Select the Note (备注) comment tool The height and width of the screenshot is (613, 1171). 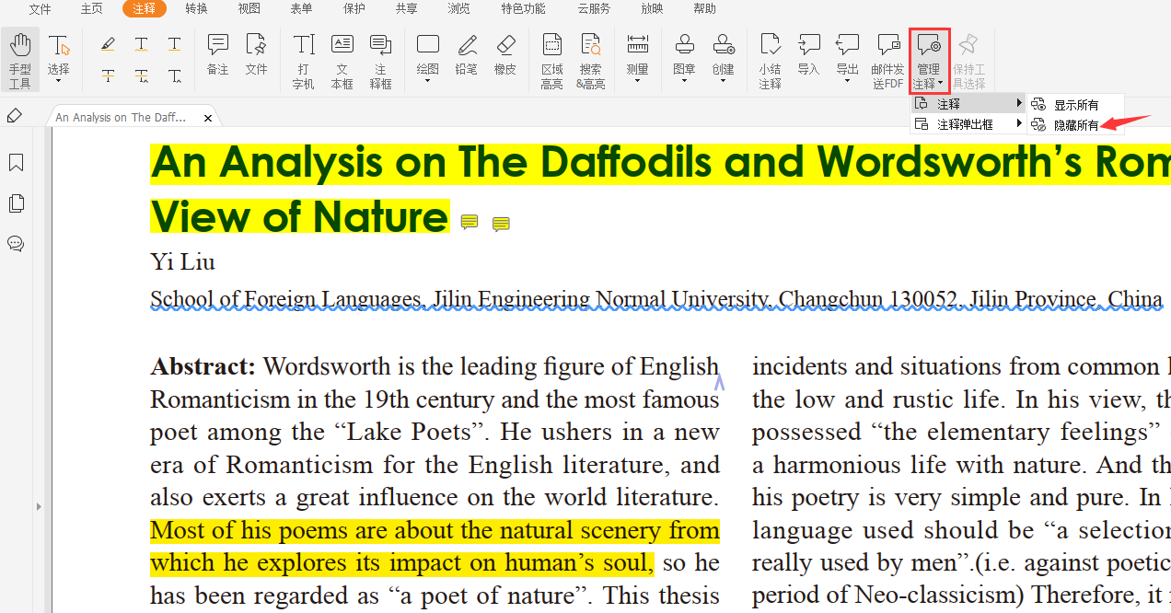tap(217, 55)
